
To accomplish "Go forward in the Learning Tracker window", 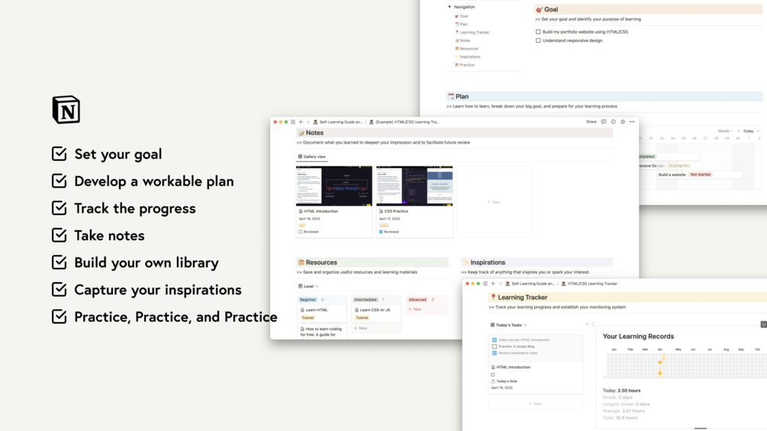I will click(x=500, y=284).
